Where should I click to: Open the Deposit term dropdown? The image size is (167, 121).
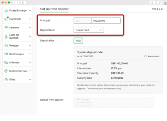pos(89,30)
